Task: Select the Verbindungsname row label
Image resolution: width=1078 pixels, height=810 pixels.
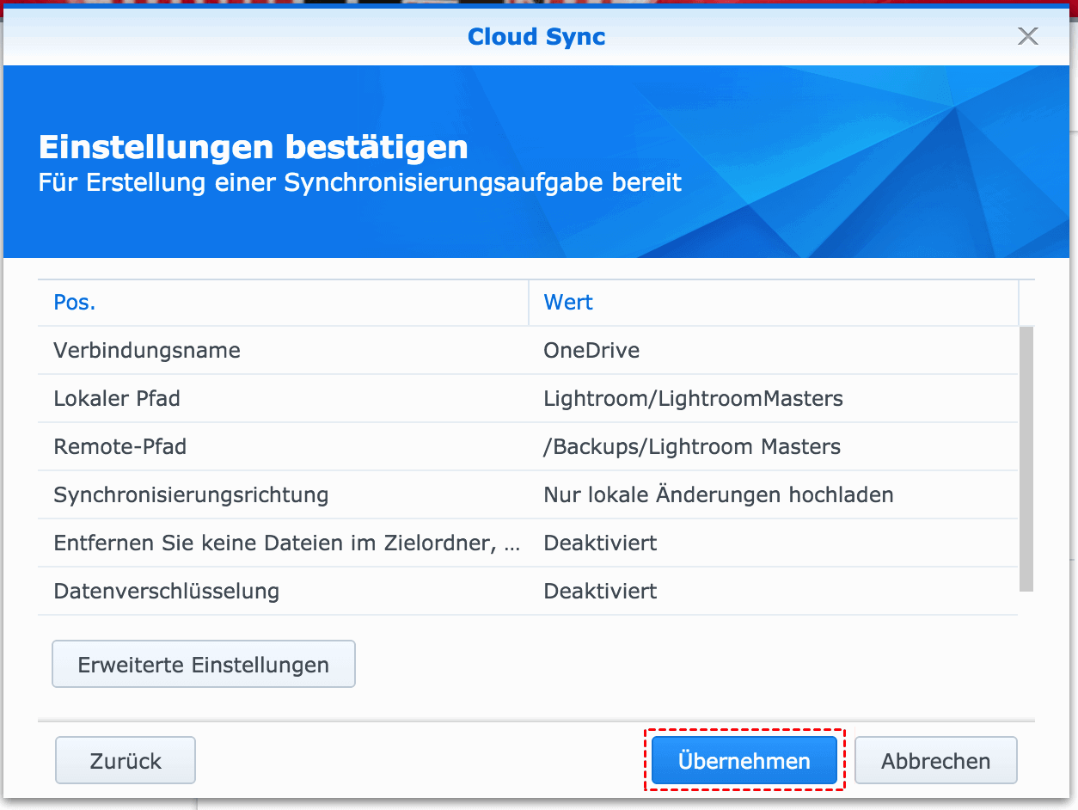Action: tap(147, 351)
